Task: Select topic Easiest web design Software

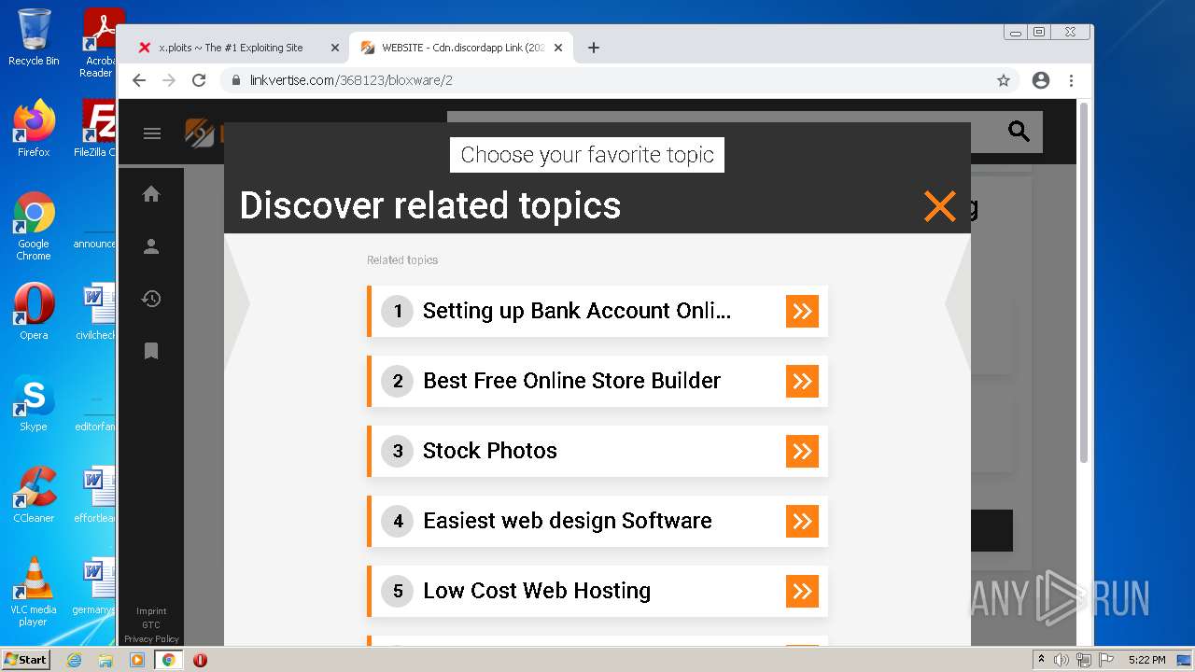Action: [x=597, y=521]
